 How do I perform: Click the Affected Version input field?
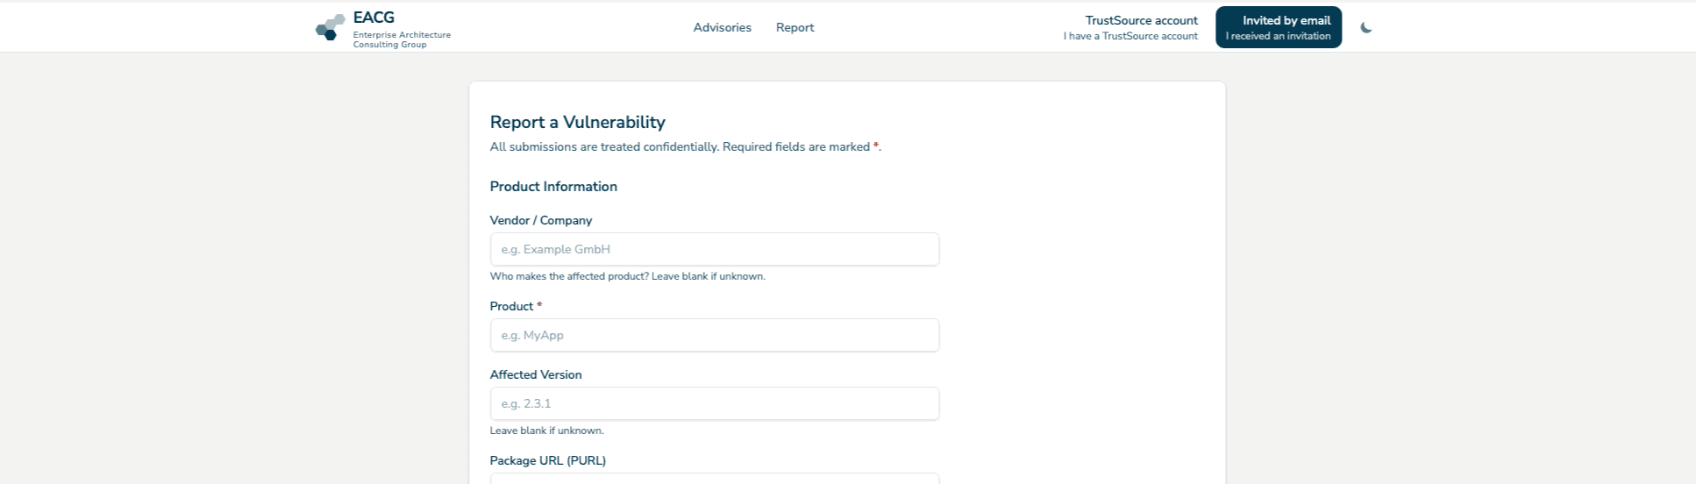click(714, 403)
